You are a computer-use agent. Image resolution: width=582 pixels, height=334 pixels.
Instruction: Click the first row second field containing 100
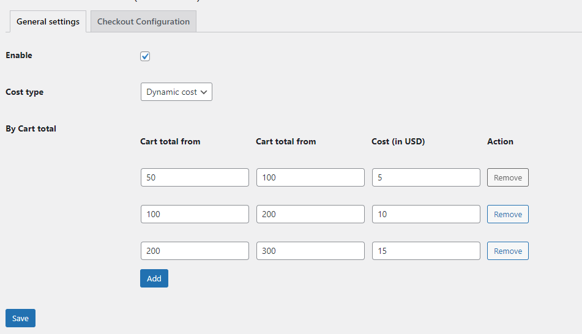(310, 177)
